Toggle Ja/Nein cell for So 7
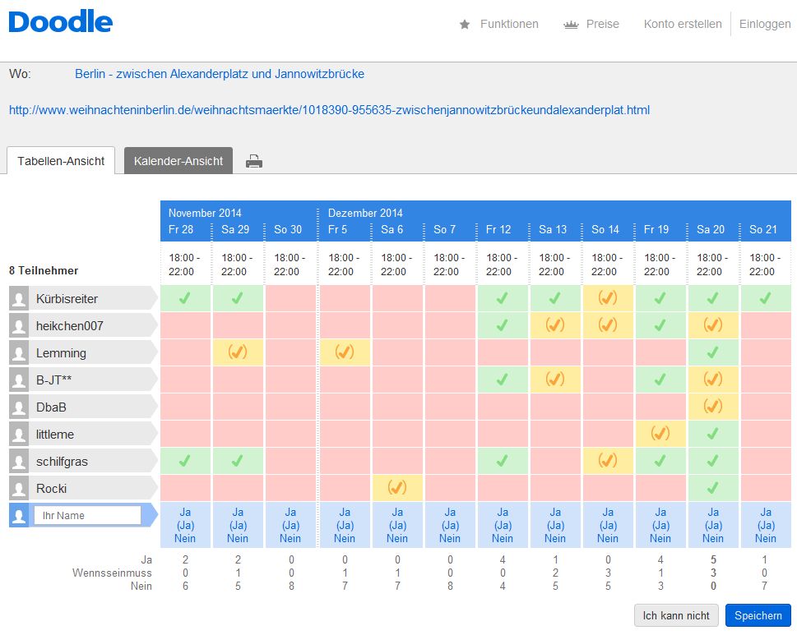 (x=449, y=525)
